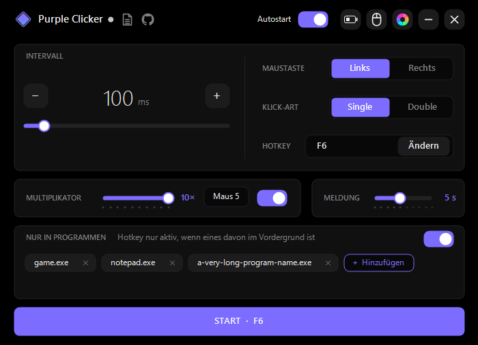This screenshot has height=345, width=478.
Task: Remove game.exe from program list
Action: [85, 262]
